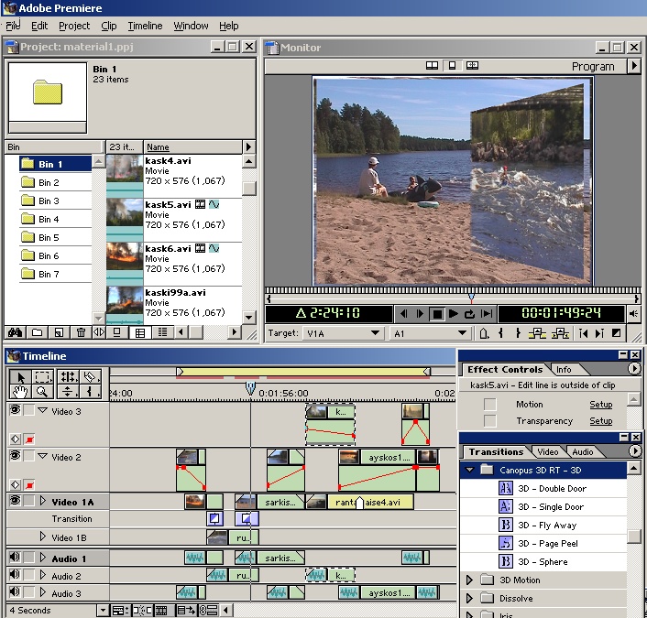This screenshot has width=647, height=618.
Task: Click the Monitor shuttle scrub slider
Action: click(x=471, y=298)
